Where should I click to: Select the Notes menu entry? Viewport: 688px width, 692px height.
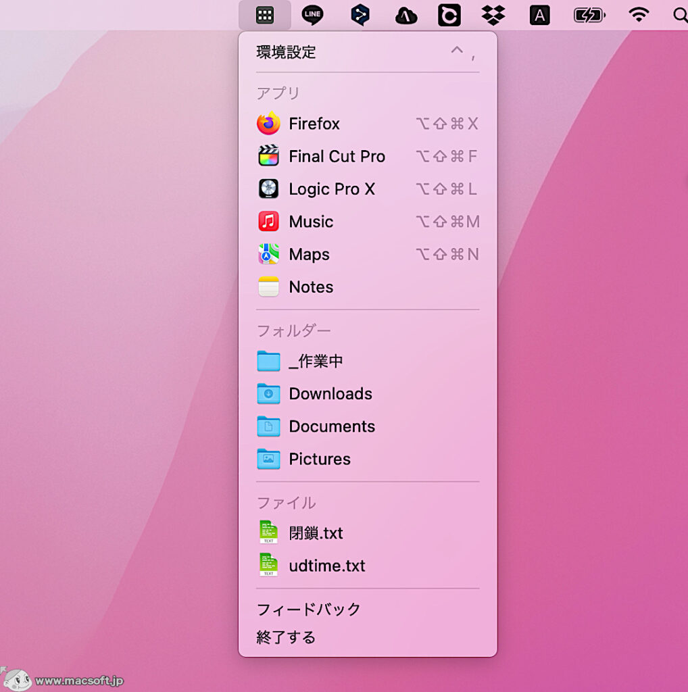click(x=368, y=287)
